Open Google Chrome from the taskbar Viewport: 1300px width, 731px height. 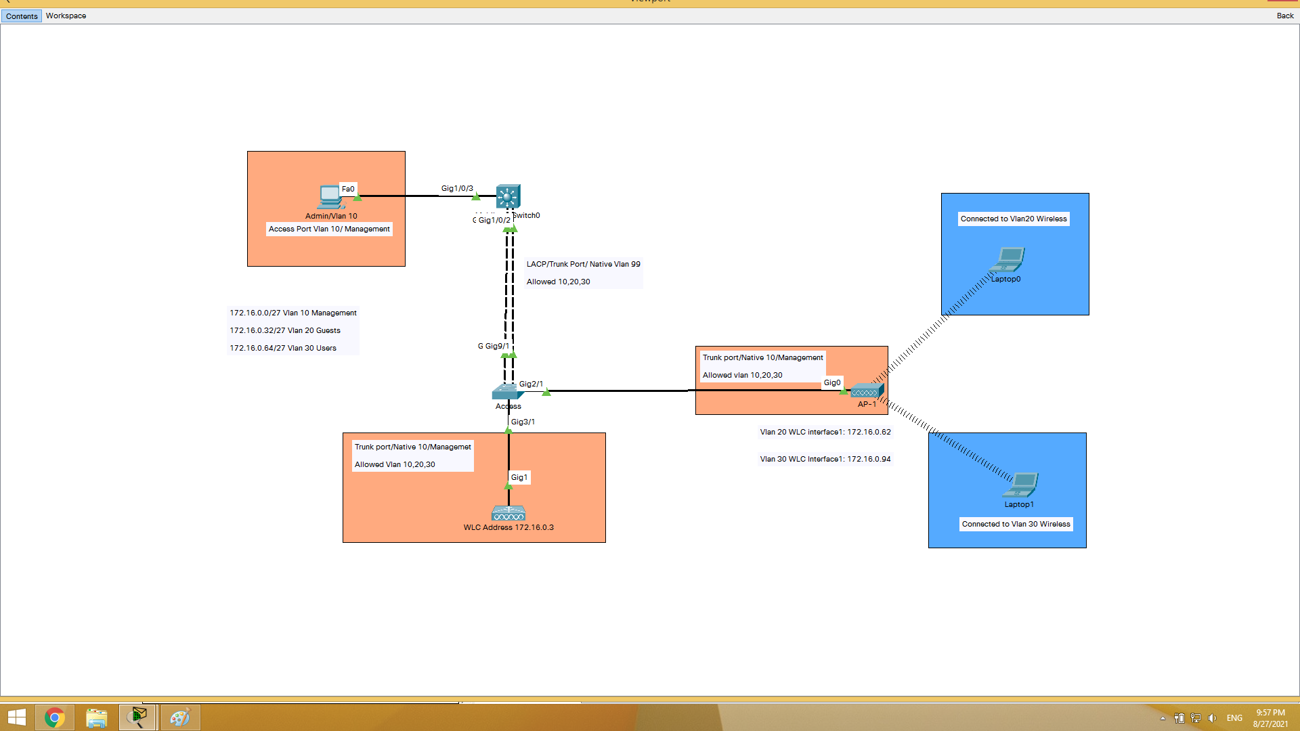(55, 717)
